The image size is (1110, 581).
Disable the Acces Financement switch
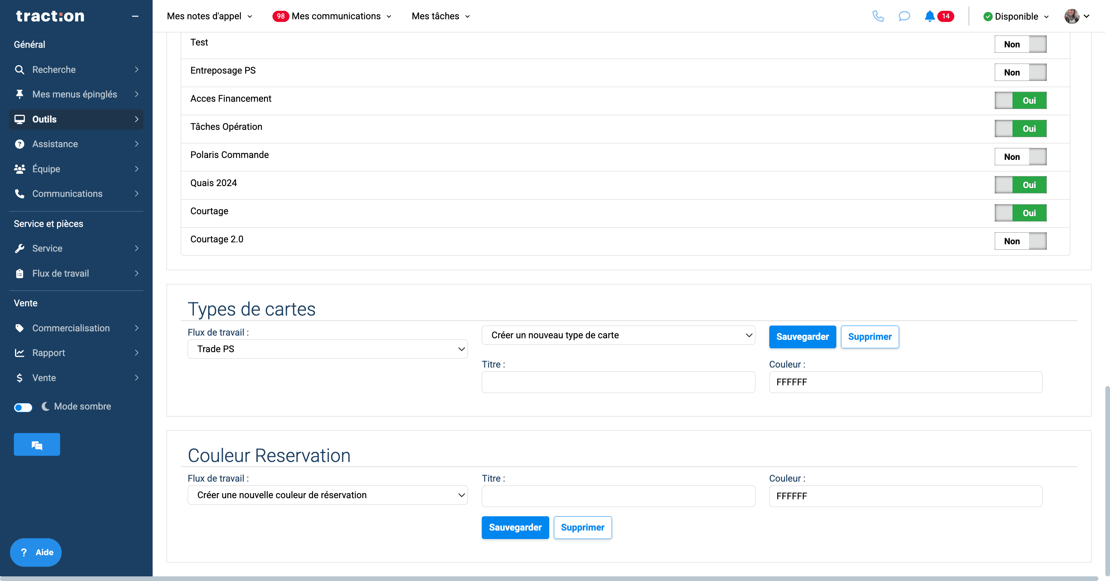tap(1020, 100)
